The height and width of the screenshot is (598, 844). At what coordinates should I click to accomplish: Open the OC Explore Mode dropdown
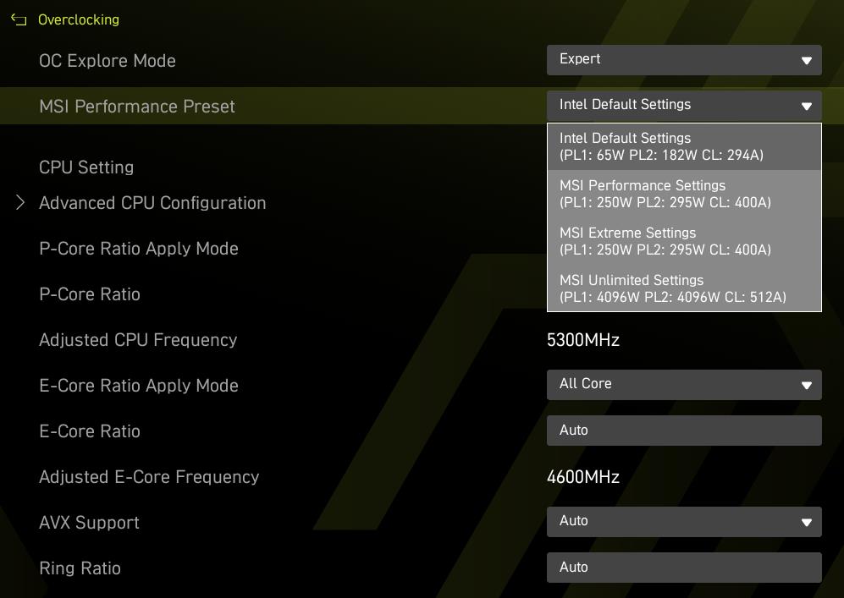pyautogui.click(x=684, y=60)
